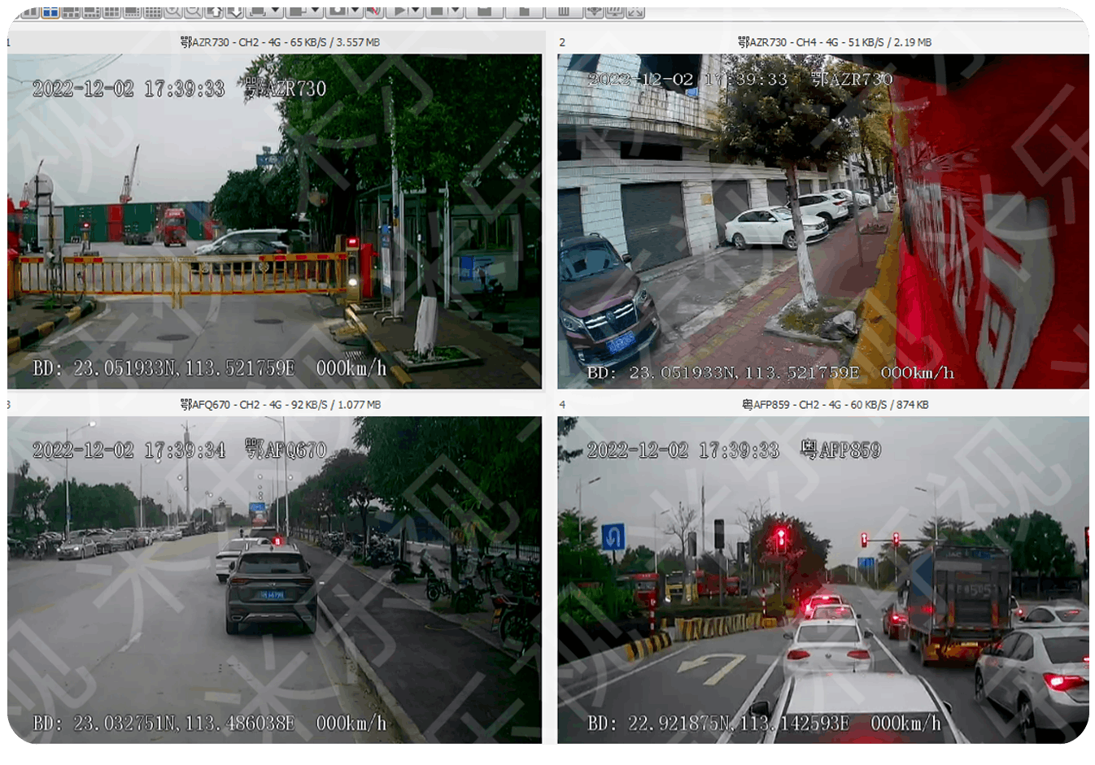The width and height of the screenshot is (1095, 765).
Task: Select the 鄂AFQ670 road camera video pane
Action: point(274,580)
